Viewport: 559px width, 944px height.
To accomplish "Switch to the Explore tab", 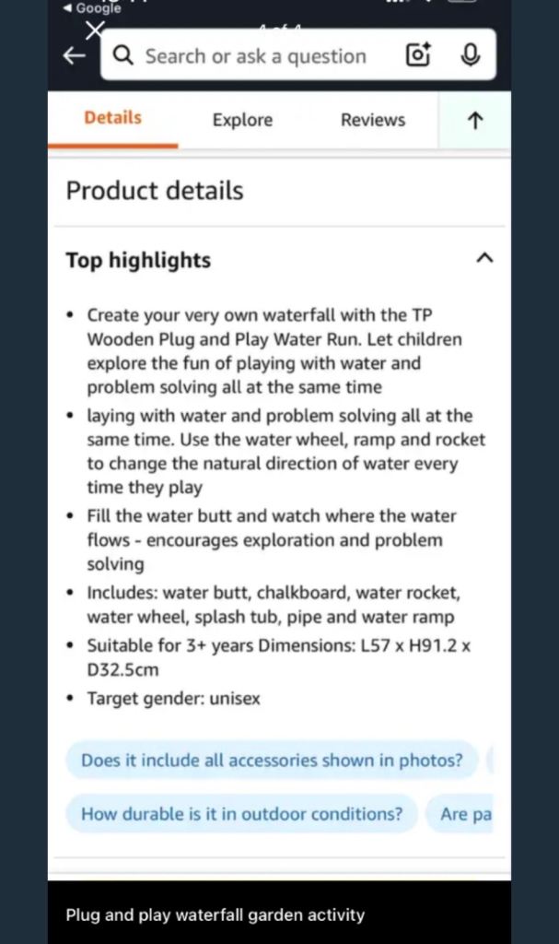I will (x=242, y=120).
